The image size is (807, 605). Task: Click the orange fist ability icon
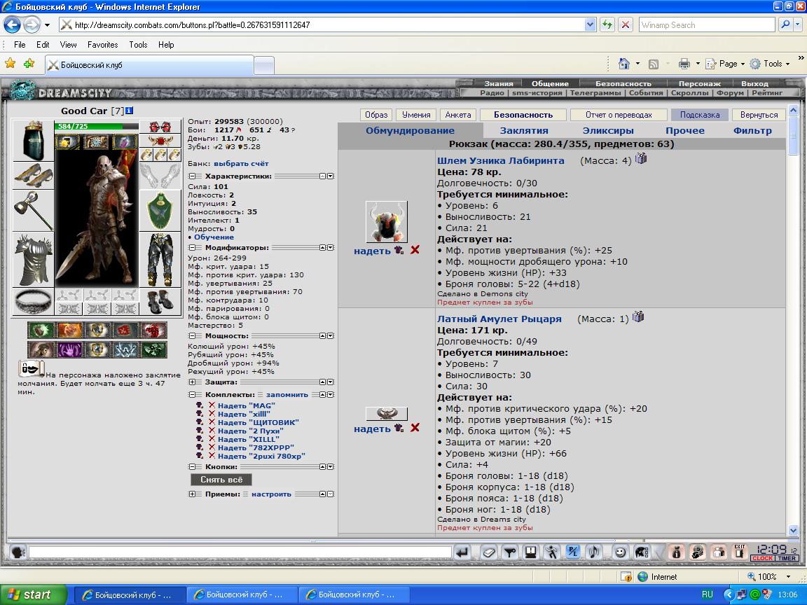point(69,331)
